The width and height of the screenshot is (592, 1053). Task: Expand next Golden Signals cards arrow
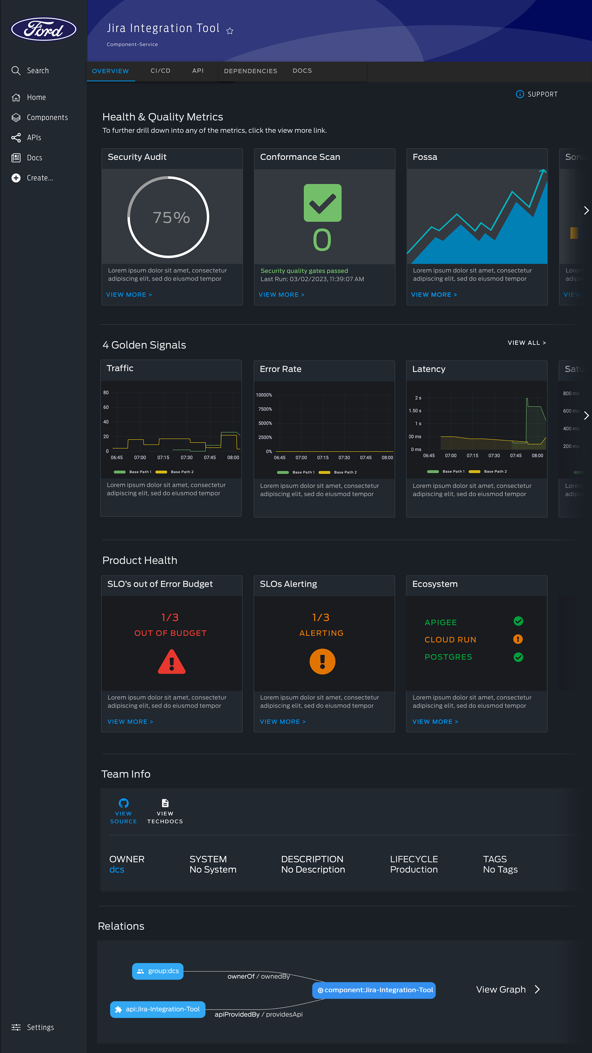586,416
